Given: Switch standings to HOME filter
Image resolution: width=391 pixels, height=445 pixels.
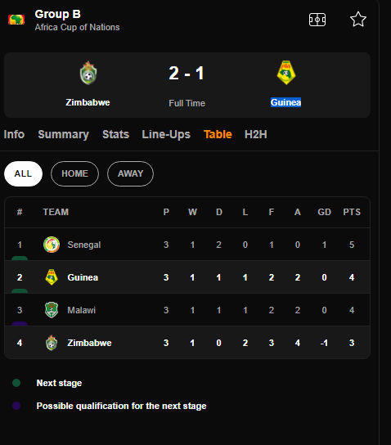Looking at the screenshot, I should (x=75, y=173).
